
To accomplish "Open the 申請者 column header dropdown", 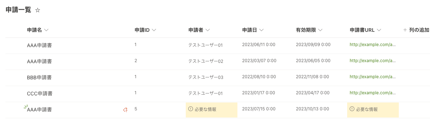I will pos(207,30).
